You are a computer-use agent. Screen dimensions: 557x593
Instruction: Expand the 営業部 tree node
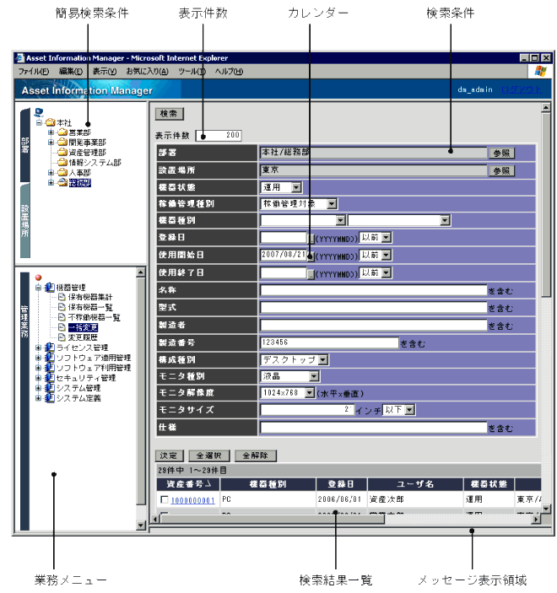pos(51,132)
